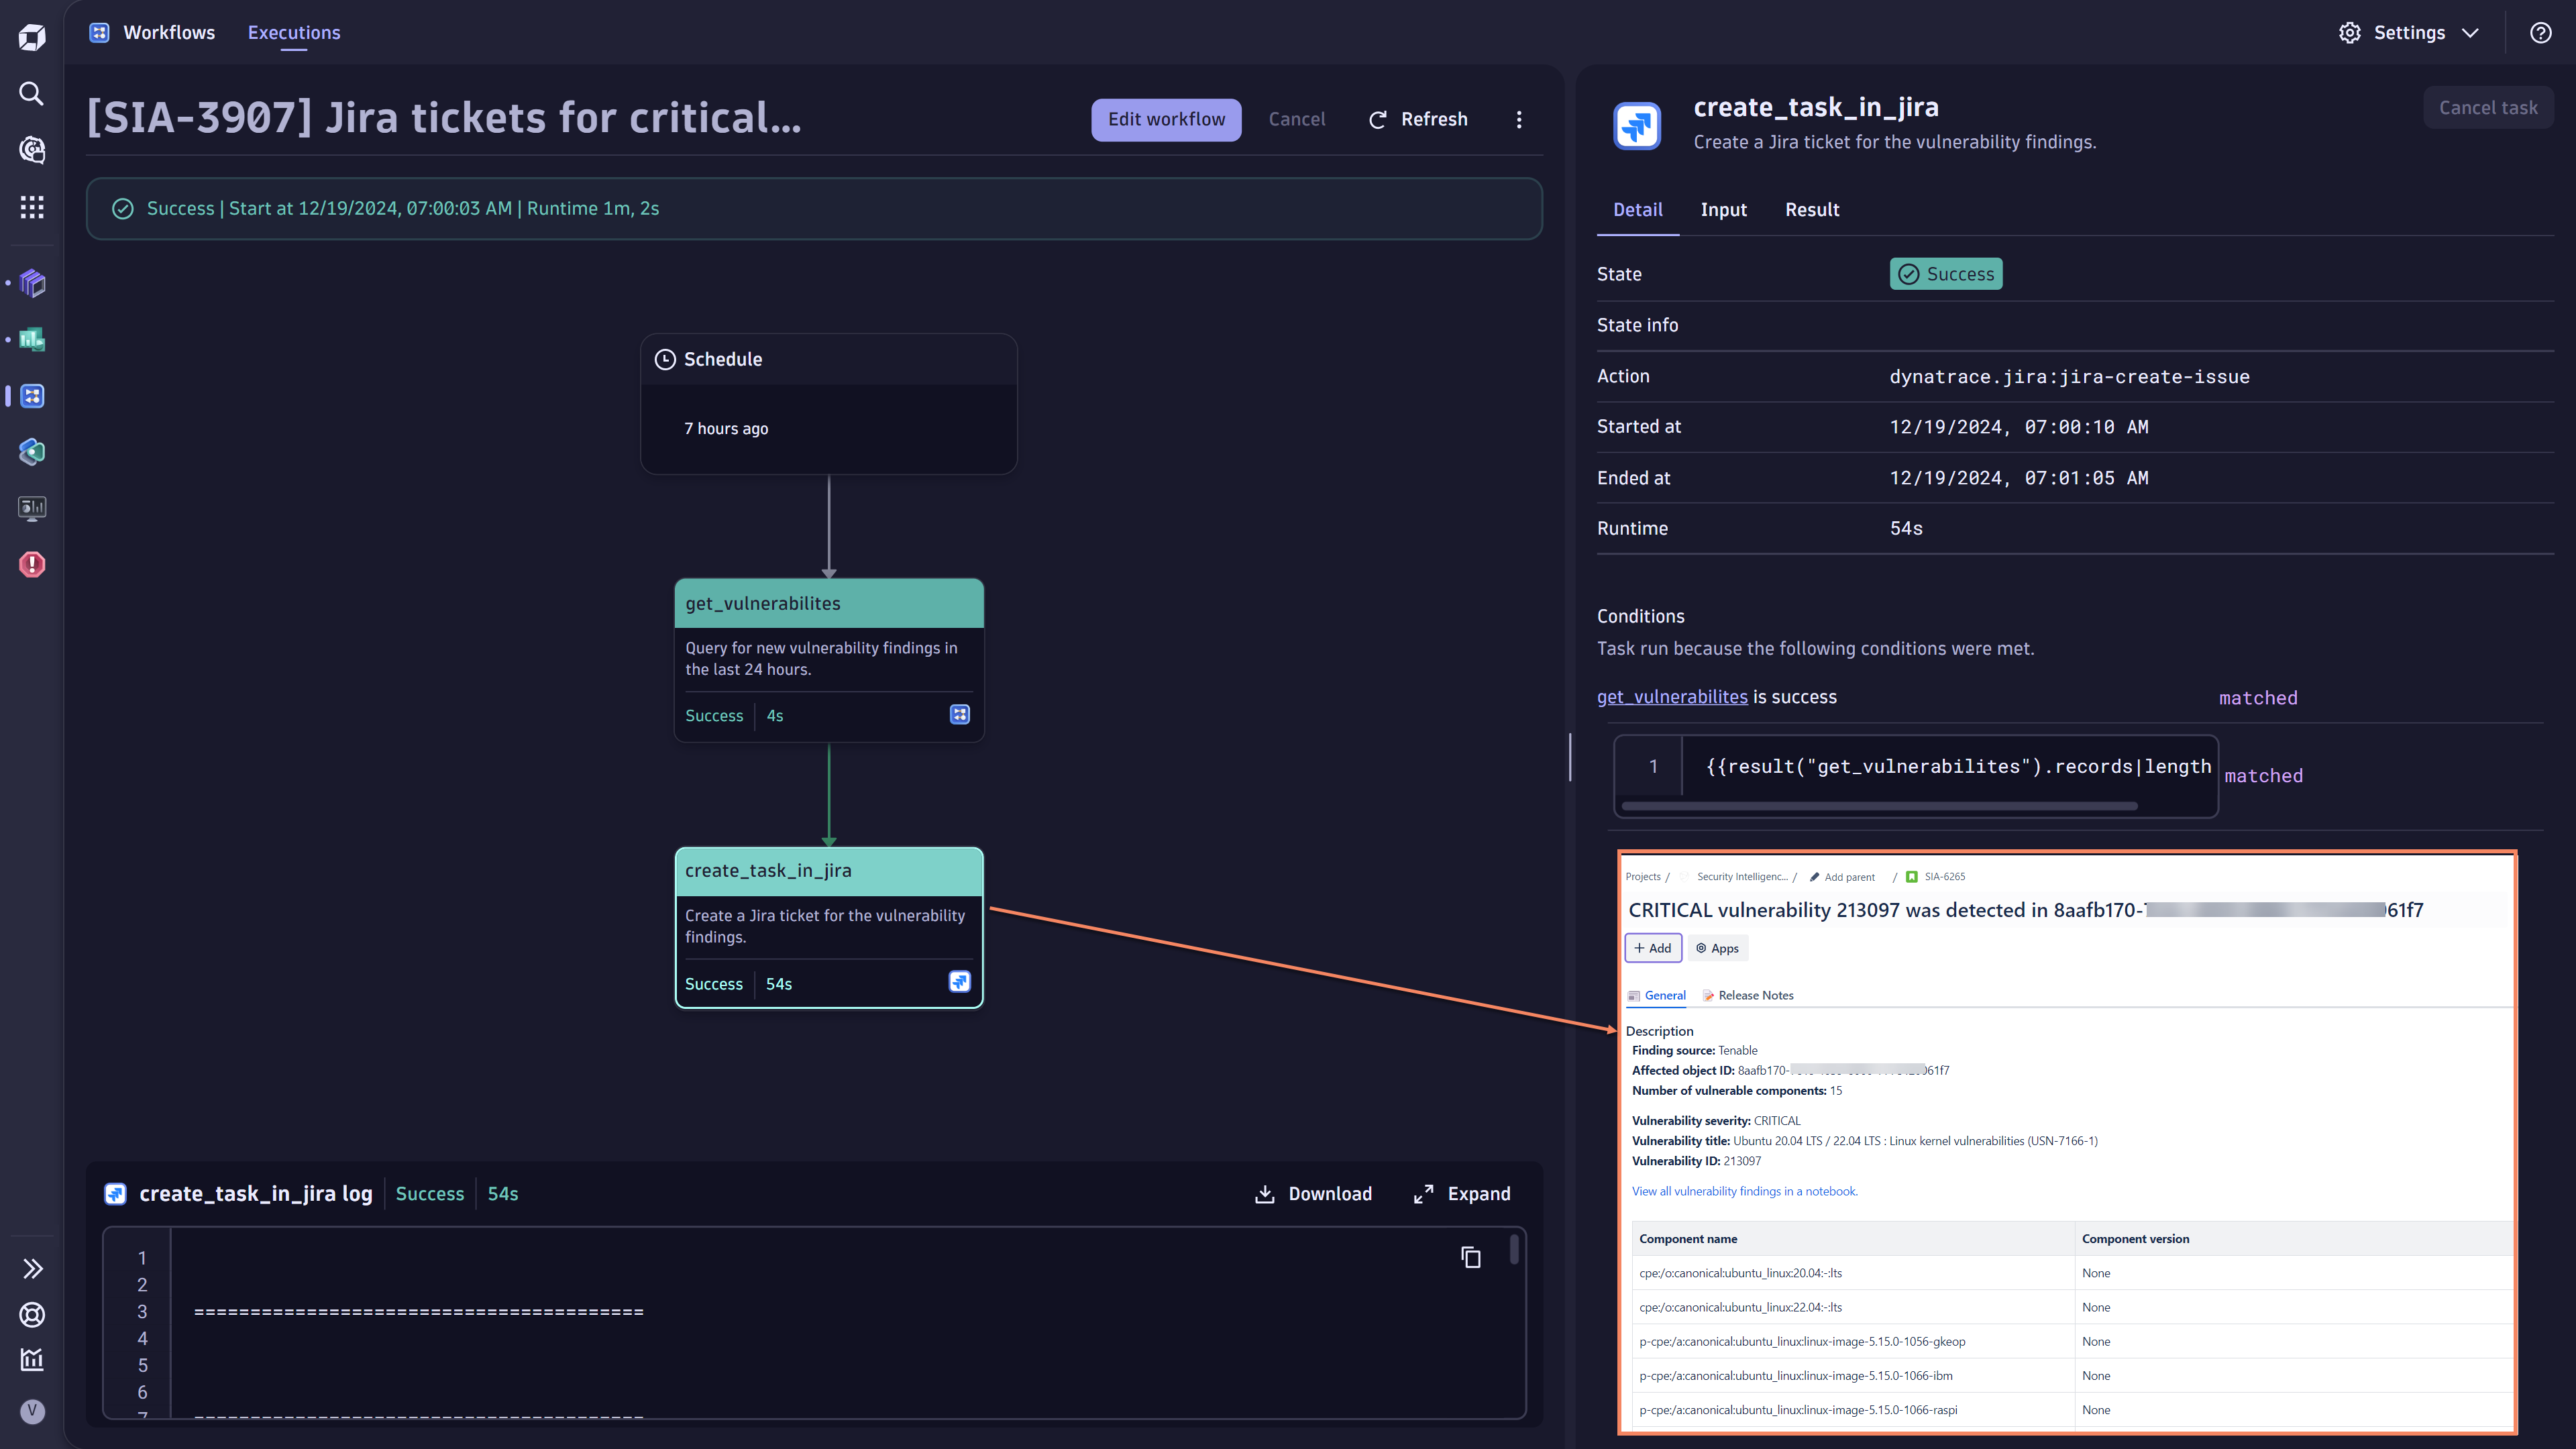This screenshot has height=1449, width=2576.
Task: Click the Download button for the log
Action: pos(1312,1193)
